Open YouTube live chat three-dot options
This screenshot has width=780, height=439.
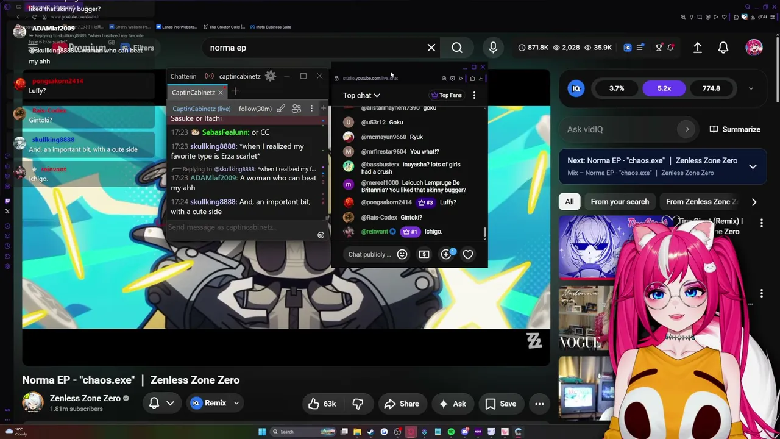coord(474,95)
